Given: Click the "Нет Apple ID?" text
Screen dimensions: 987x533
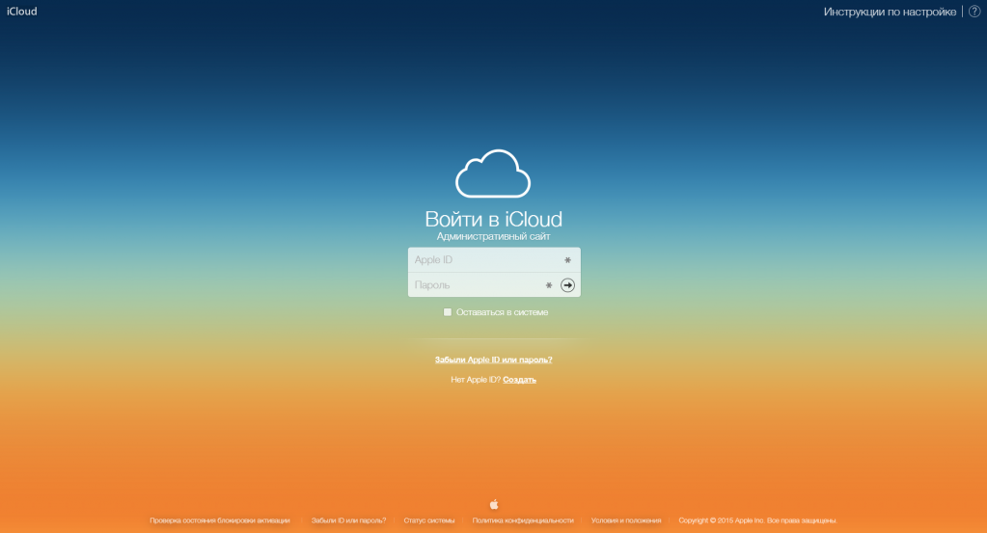Looking at the screenshot, I should point(476,380).
